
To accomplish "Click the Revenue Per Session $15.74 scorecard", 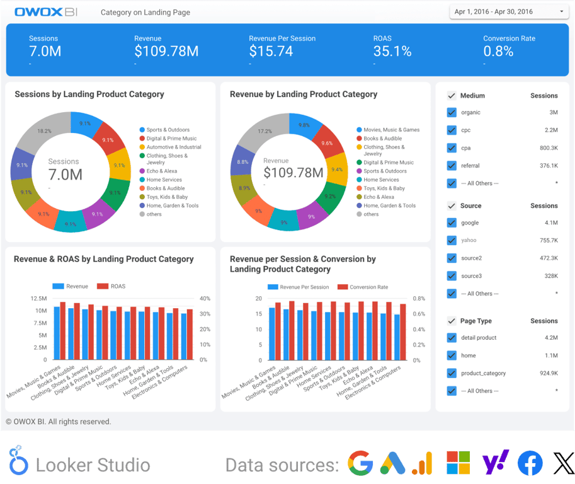I will pos(282,50).
